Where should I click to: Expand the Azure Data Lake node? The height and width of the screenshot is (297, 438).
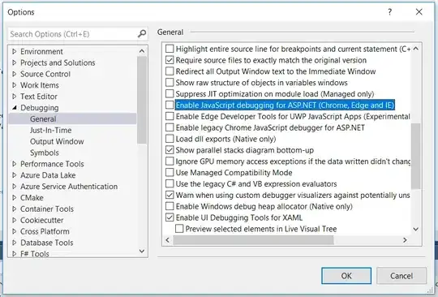pyautogui.click(x=15, y=175)
